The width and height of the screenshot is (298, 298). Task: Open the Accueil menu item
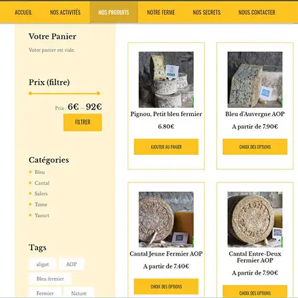pyautogui.click(x=23, y=13)
